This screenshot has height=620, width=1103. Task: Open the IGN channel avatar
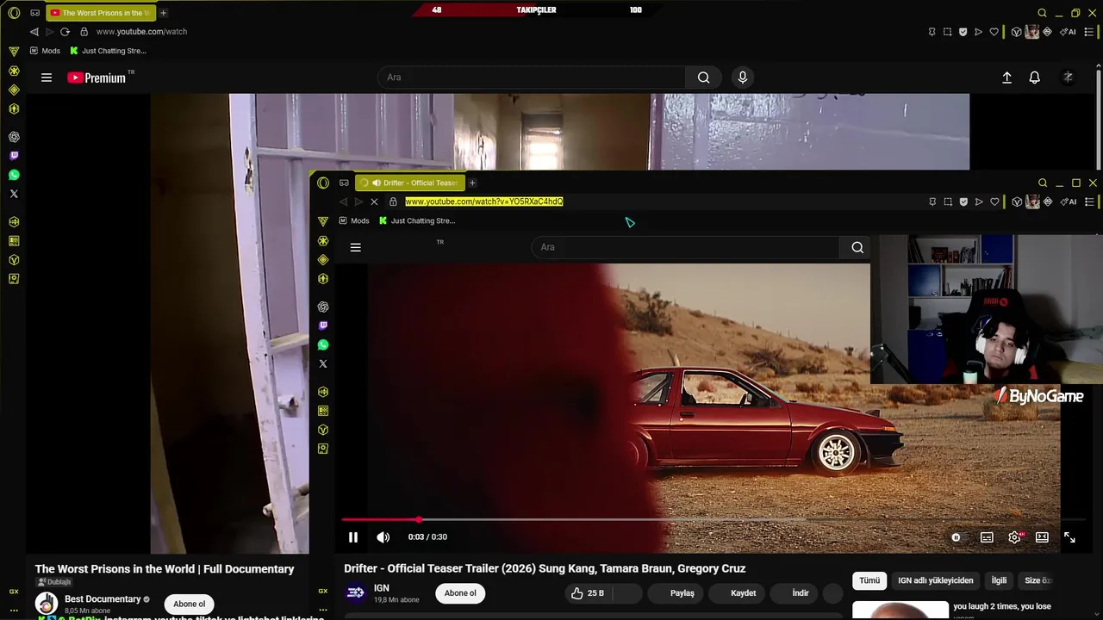pyautogui.click(x=354, y=592)
